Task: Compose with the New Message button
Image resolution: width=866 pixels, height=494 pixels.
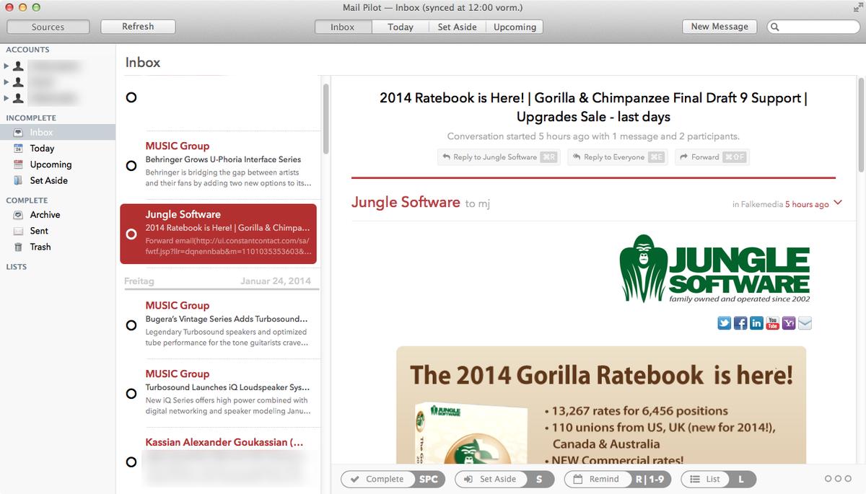Action: (720, 27)
